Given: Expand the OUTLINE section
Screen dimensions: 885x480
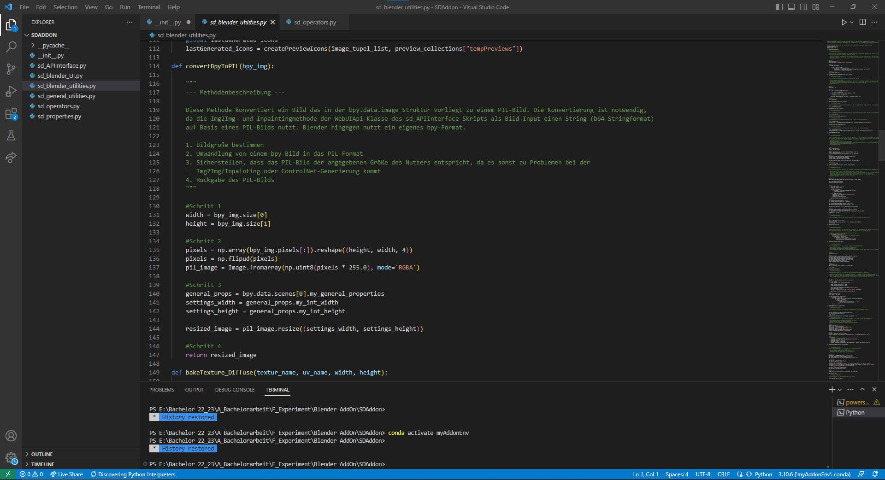Looking at the screenshot, I should coord(42,454).
